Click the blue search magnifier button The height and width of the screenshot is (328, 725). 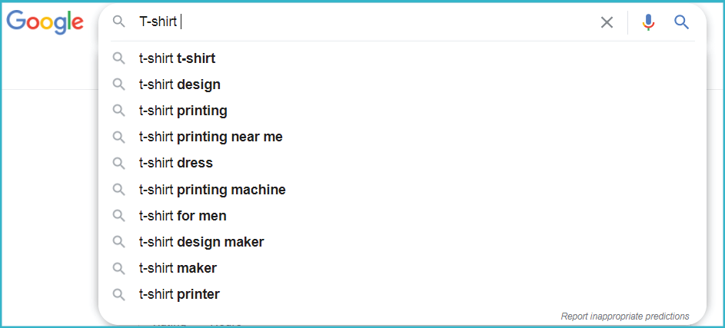coord(681,22)
